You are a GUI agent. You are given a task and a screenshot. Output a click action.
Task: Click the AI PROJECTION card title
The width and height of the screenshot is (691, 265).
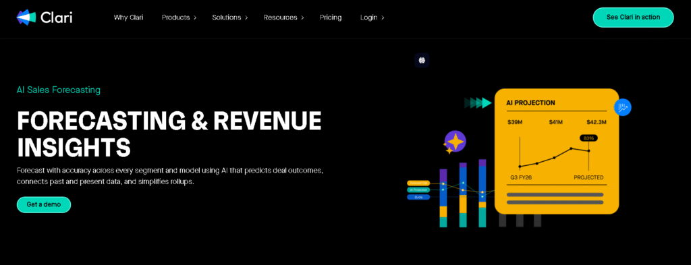pyautogui.click(x=530, y=103)
